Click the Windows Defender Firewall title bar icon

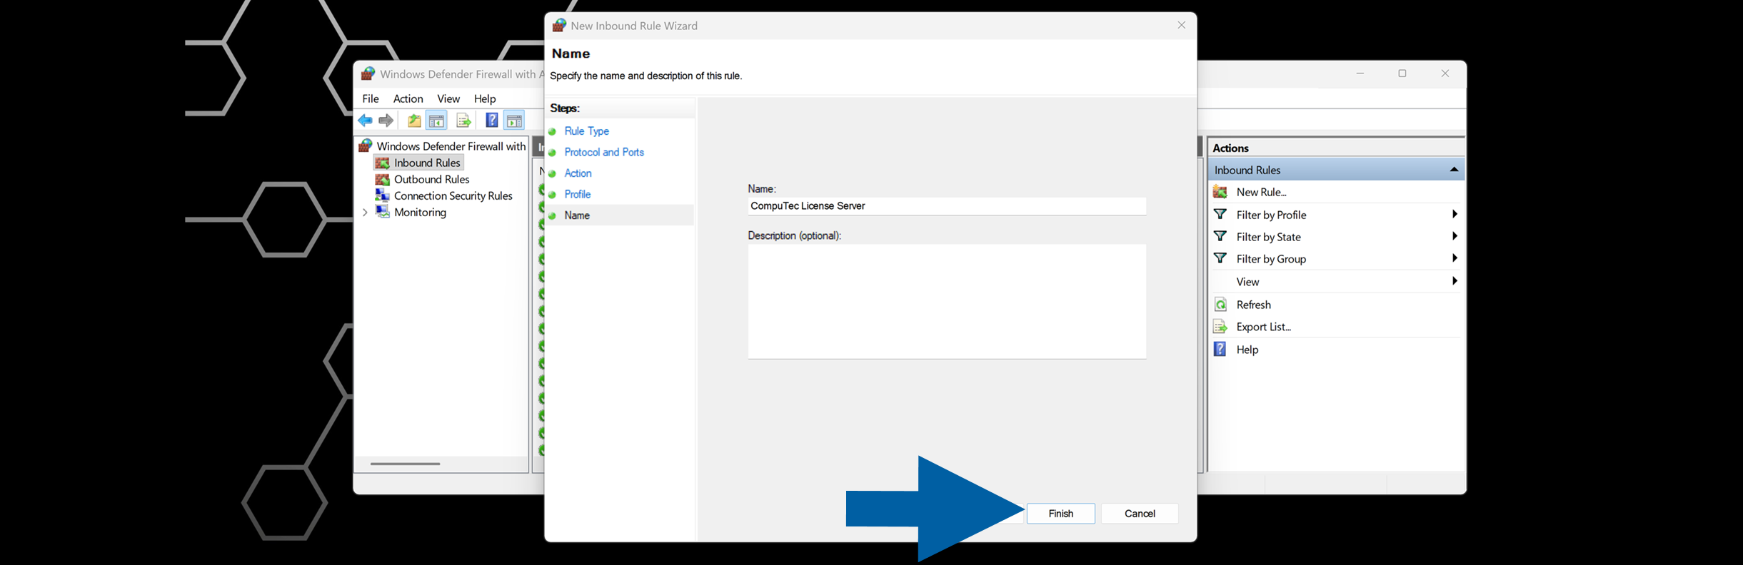point(368,74)
